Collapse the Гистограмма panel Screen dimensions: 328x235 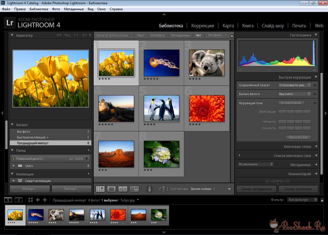(316, 35)
